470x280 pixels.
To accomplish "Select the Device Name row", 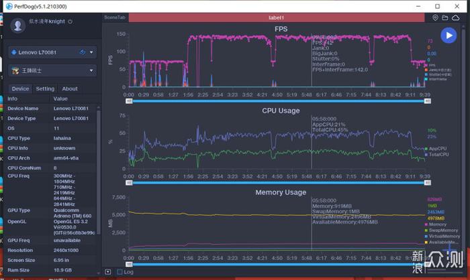I will click(51, 109).
